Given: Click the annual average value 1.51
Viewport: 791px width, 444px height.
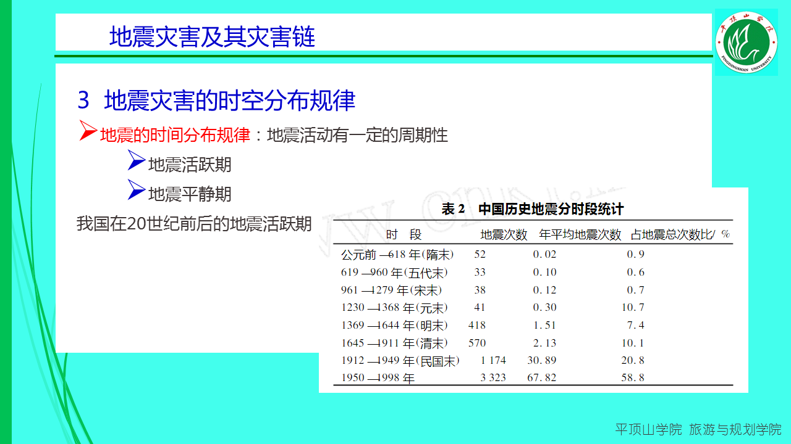Looking at the screenshot, I should coord(544,325).
